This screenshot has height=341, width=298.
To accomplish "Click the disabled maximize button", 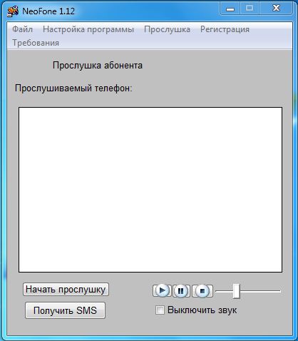I will point(250,9).
